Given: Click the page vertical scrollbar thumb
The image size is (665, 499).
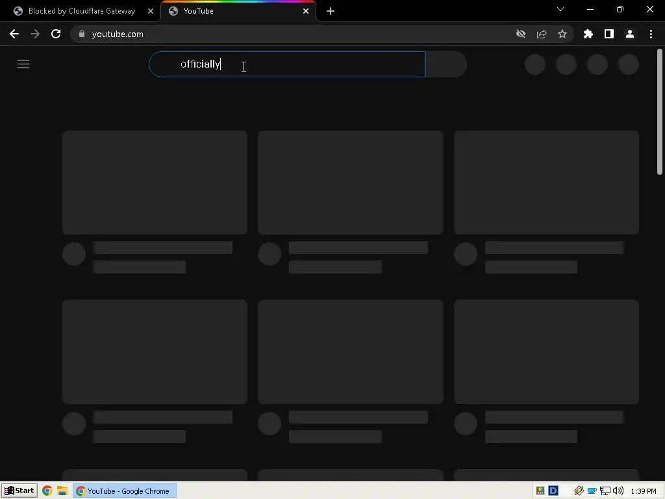Looking at the screenshot, I should click(660, 112).
